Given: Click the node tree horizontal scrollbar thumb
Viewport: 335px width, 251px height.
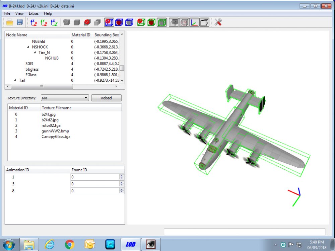Looking at the screenshot, I should [x=42, y=86].
